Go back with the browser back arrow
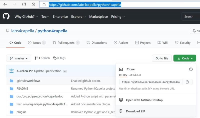Screen dimensions: 200x118 [x=5, y=4]
